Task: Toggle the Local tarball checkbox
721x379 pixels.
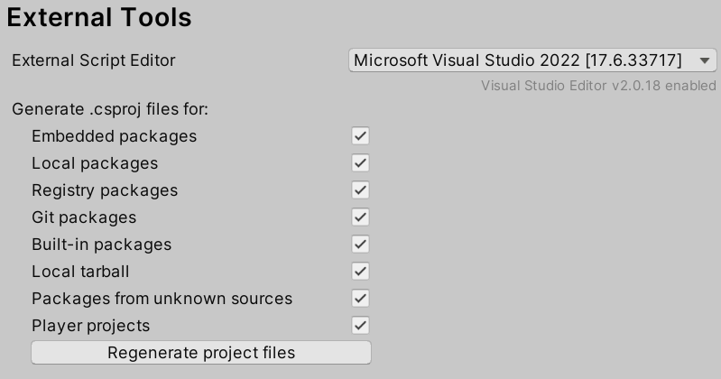Action: coord(361,272)
